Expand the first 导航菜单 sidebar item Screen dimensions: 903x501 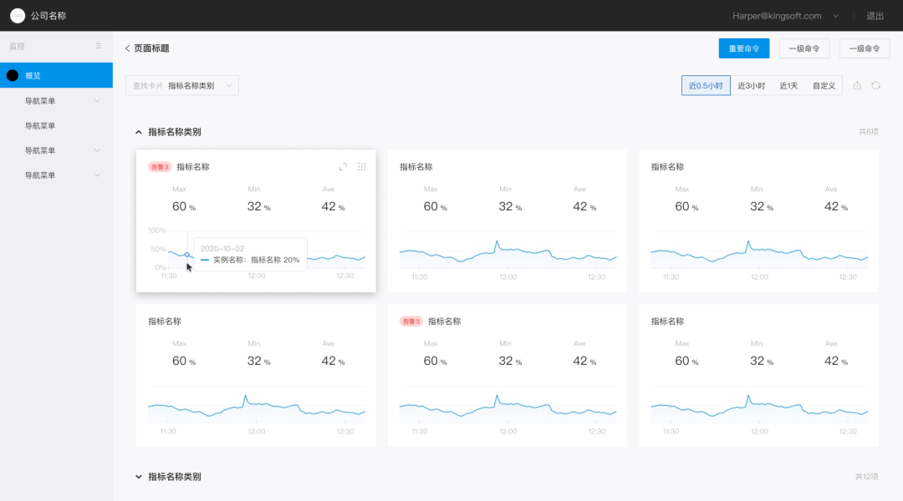[57, 101]
